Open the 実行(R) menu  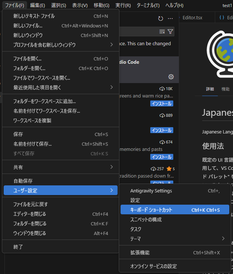click(123, 6)
